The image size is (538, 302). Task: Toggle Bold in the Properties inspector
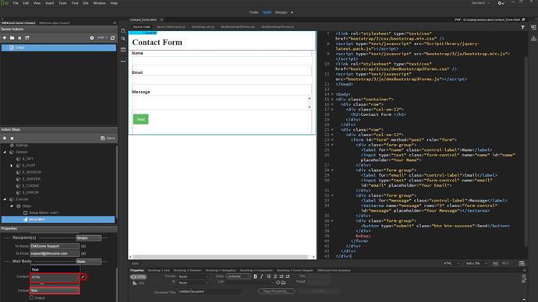pyautogui.click(x=255, y=276)
